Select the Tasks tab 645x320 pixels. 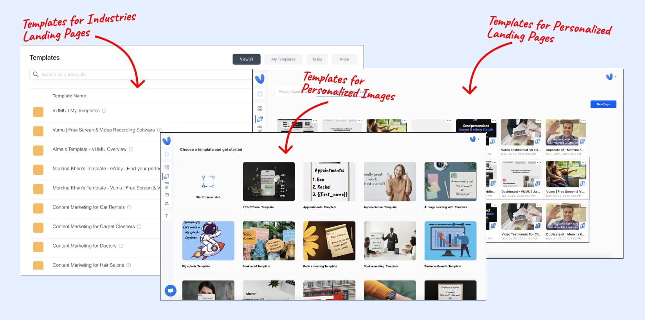point(317,59)
